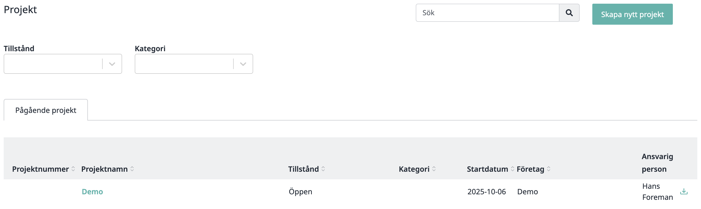This screenshot has width=701, height=209.
Task: Expand Tillstånd filter chevron arrow
Action: click(x=112, y=64)
